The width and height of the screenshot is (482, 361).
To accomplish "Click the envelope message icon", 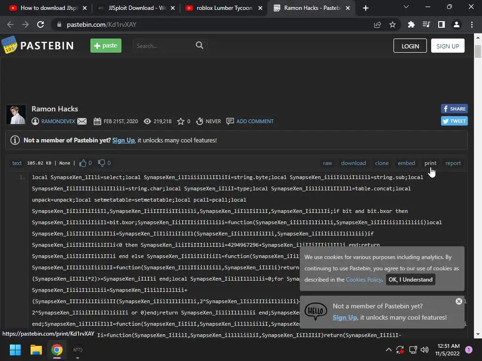I will pyautogui.click(x=82, y=121).
